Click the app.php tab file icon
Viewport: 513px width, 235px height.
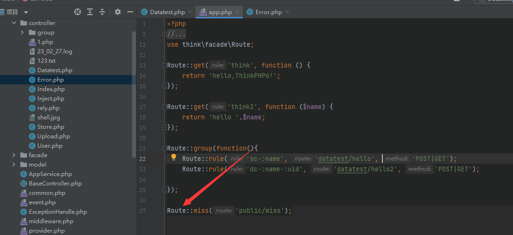(x=203, y=12)
